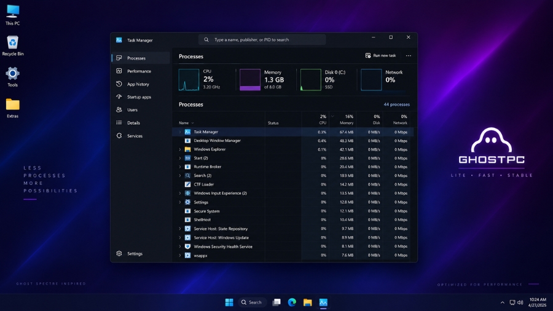The height and width of the screenshot is (311, 553).
Task: Click the Task Manager search field
Action: (x=262, y=40)
